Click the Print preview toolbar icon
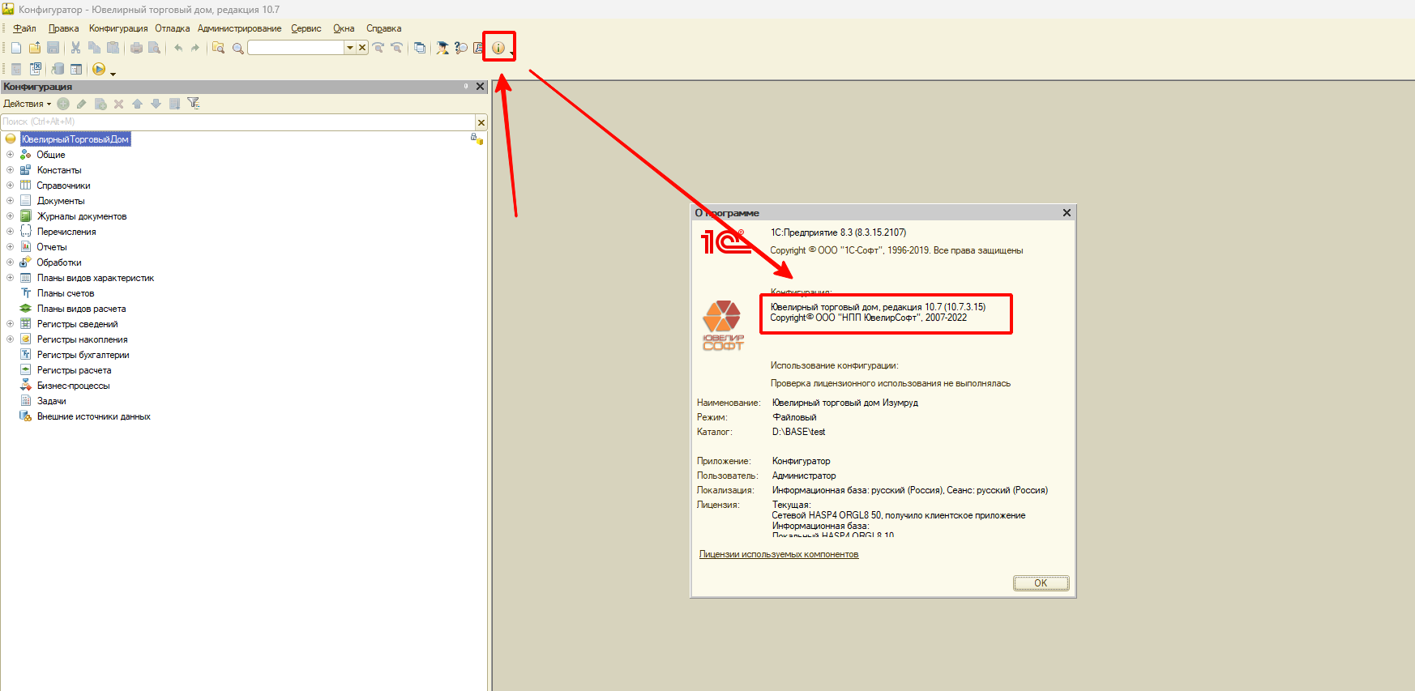The image size is (1415, 691). click(154, 48)
